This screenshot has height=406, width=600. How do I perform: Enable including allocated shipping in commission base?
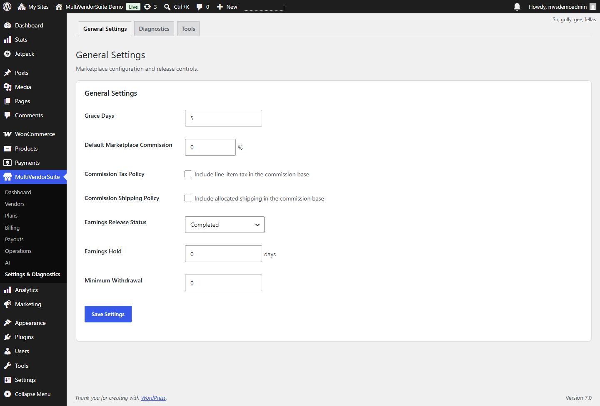pyautogui.click(x=188, y=198)
